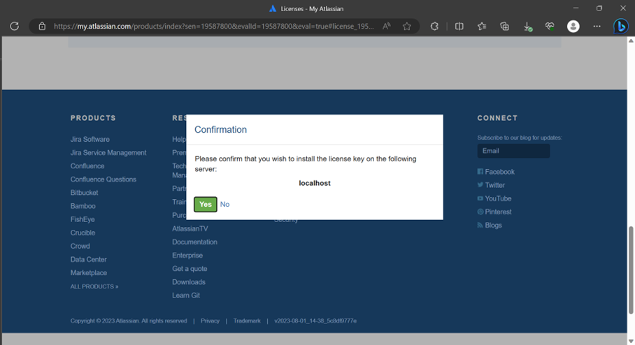635x345 pixels.
Task: View ALL PRODUCTS link
Action: [x=94, y=286]
